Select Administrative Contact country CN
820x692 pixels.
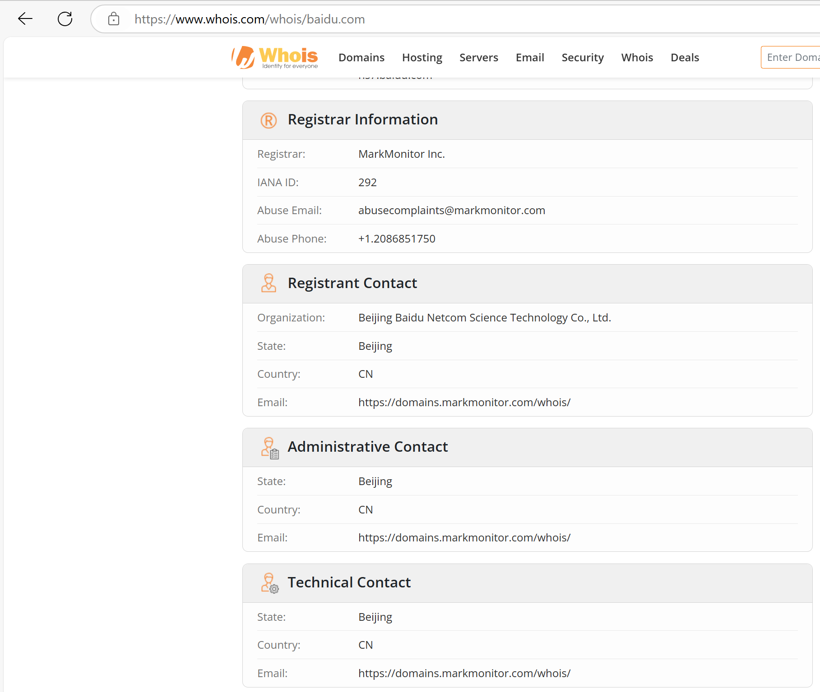(366, 510)
